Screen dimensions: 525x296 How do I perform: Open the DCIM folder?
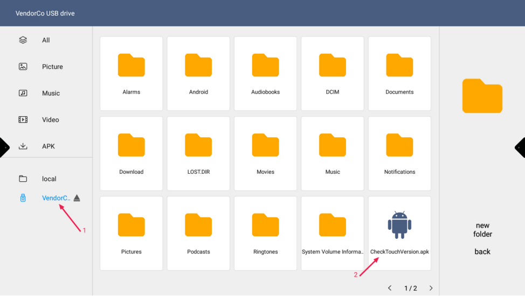(x=333, y=73)
